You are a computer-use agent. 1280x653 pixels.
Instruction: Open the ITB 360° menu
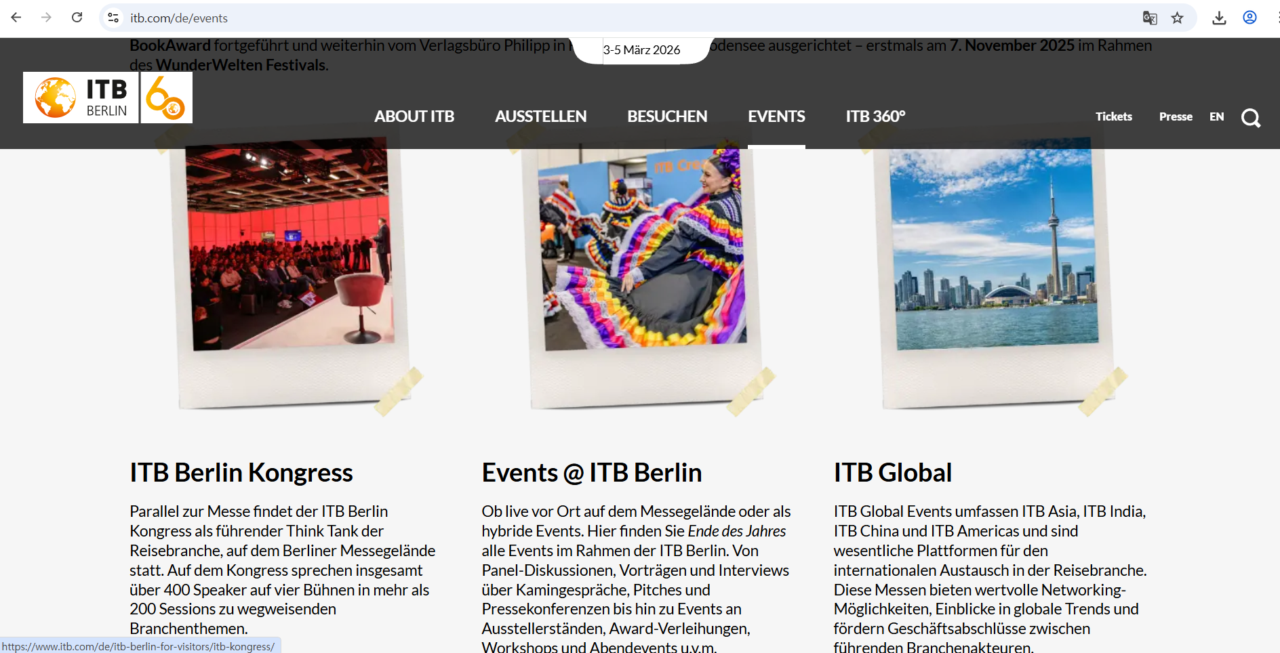click(875, 117)
